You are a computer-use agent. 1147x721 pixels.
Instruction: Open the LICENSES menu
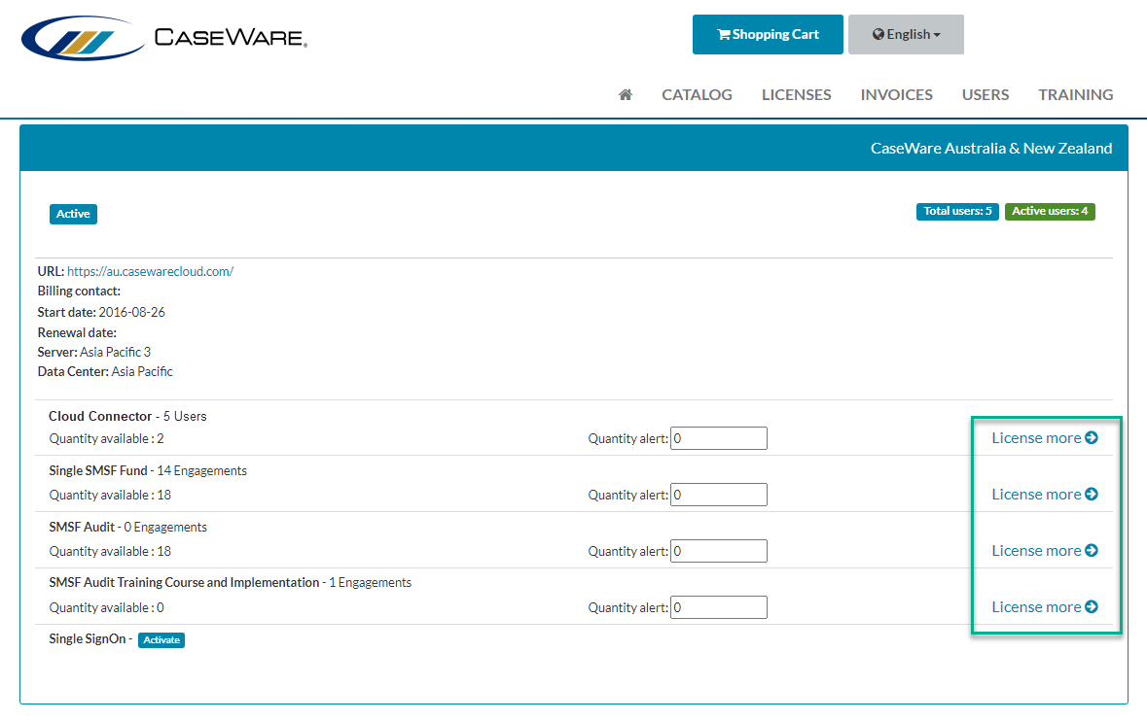pos(796,95)
